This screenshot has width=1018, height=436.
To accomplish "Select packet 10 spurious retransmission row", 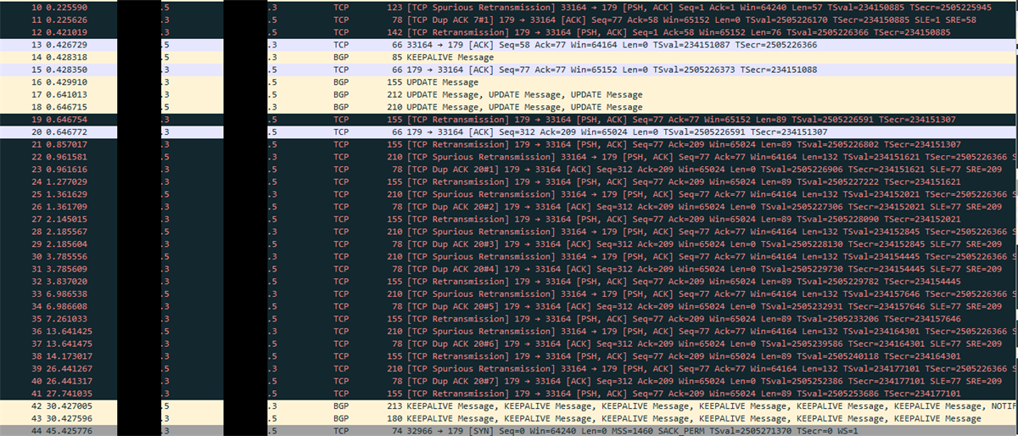I will (x=509, y=7).
